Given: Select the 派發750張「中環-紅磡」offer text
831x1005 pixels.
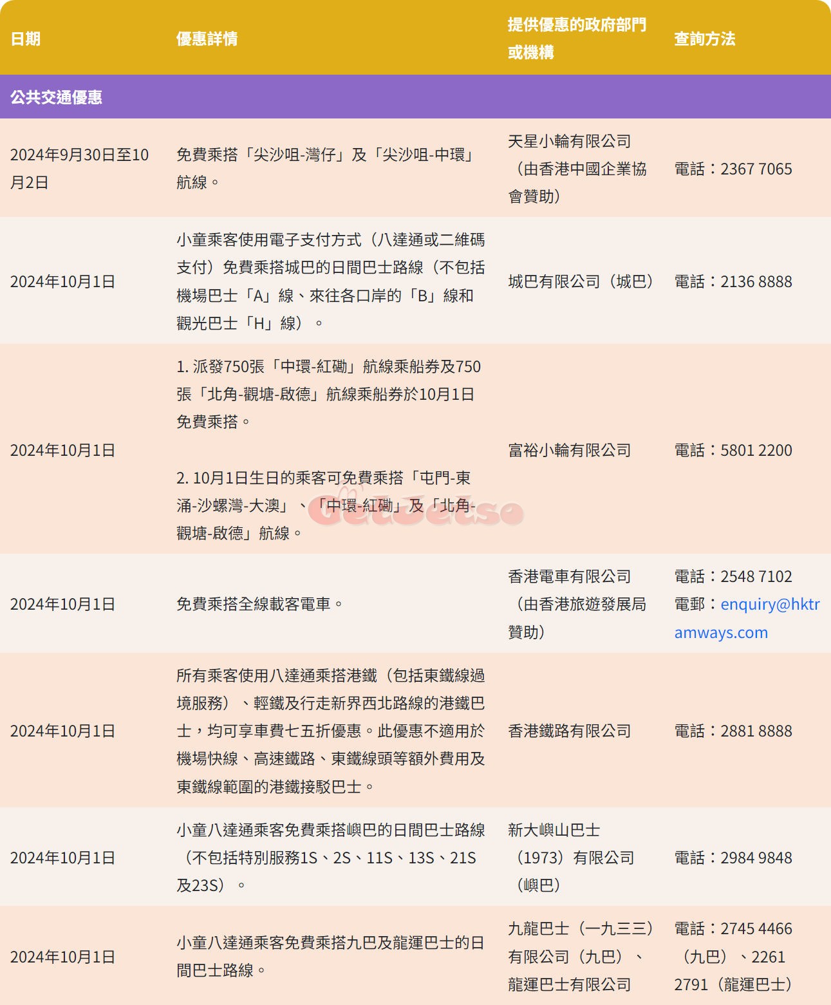Looking at the screenshot, I should (x=329, y=394).
